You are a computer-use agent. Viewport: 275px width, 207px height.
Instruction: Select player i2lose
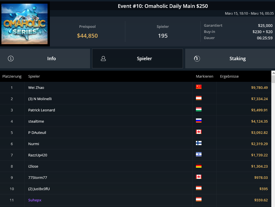[x=33, y=166]
